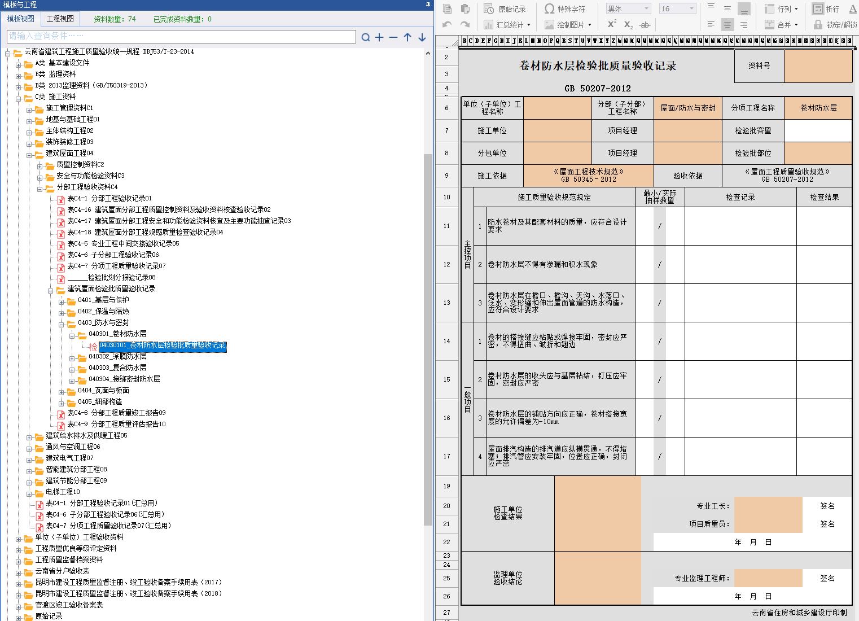
Task: Align cell text to the left
Action: pyautogui.click(x=711, y=24)
